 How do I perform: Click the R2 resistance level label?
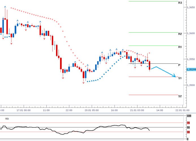[180, 34]
